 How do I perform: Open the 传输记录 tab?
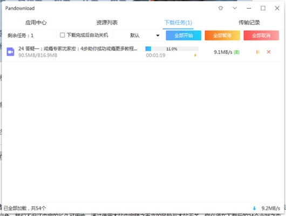click(249, 23)
